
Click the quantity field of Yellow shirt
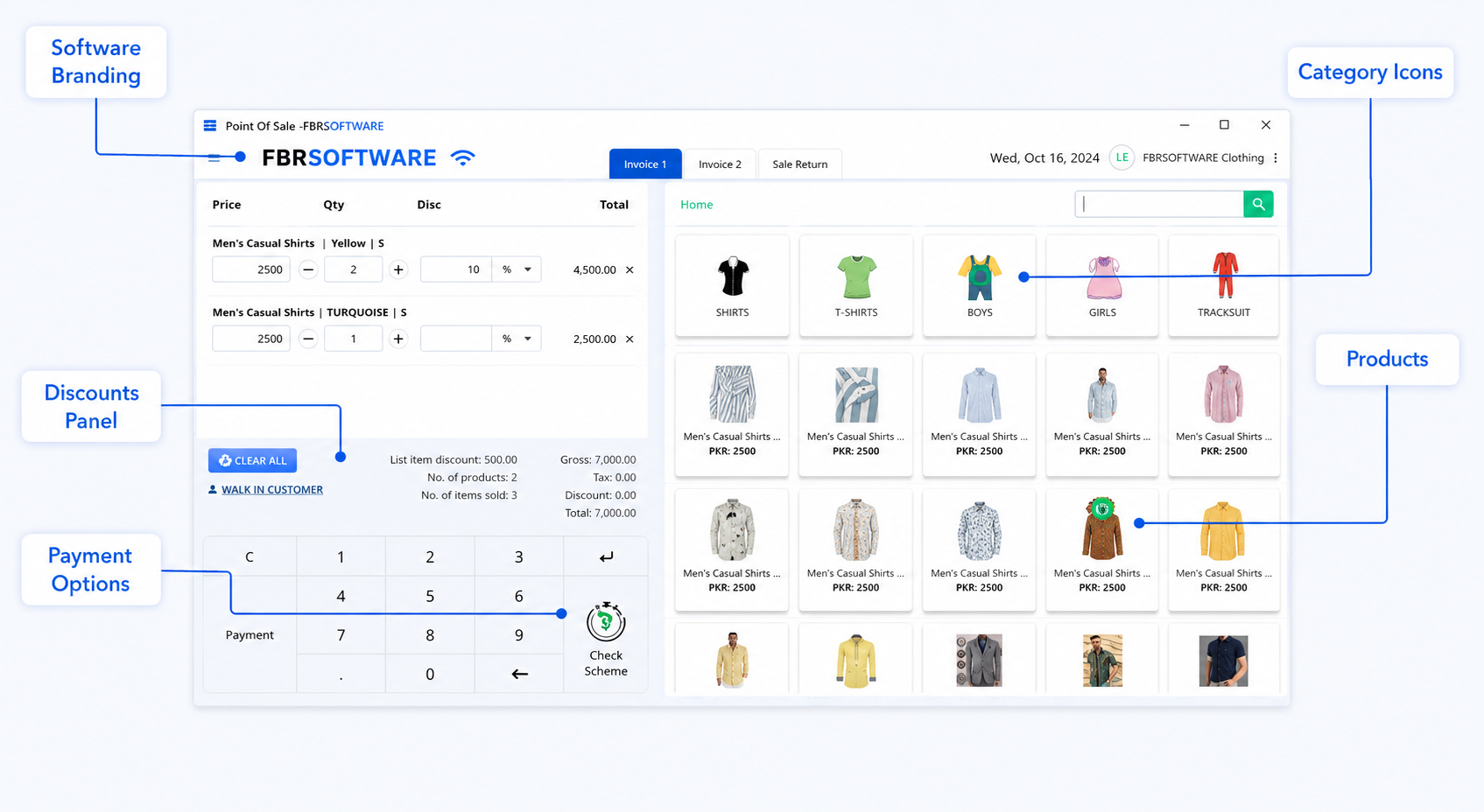pyautogui.click(x=354, y=269)
